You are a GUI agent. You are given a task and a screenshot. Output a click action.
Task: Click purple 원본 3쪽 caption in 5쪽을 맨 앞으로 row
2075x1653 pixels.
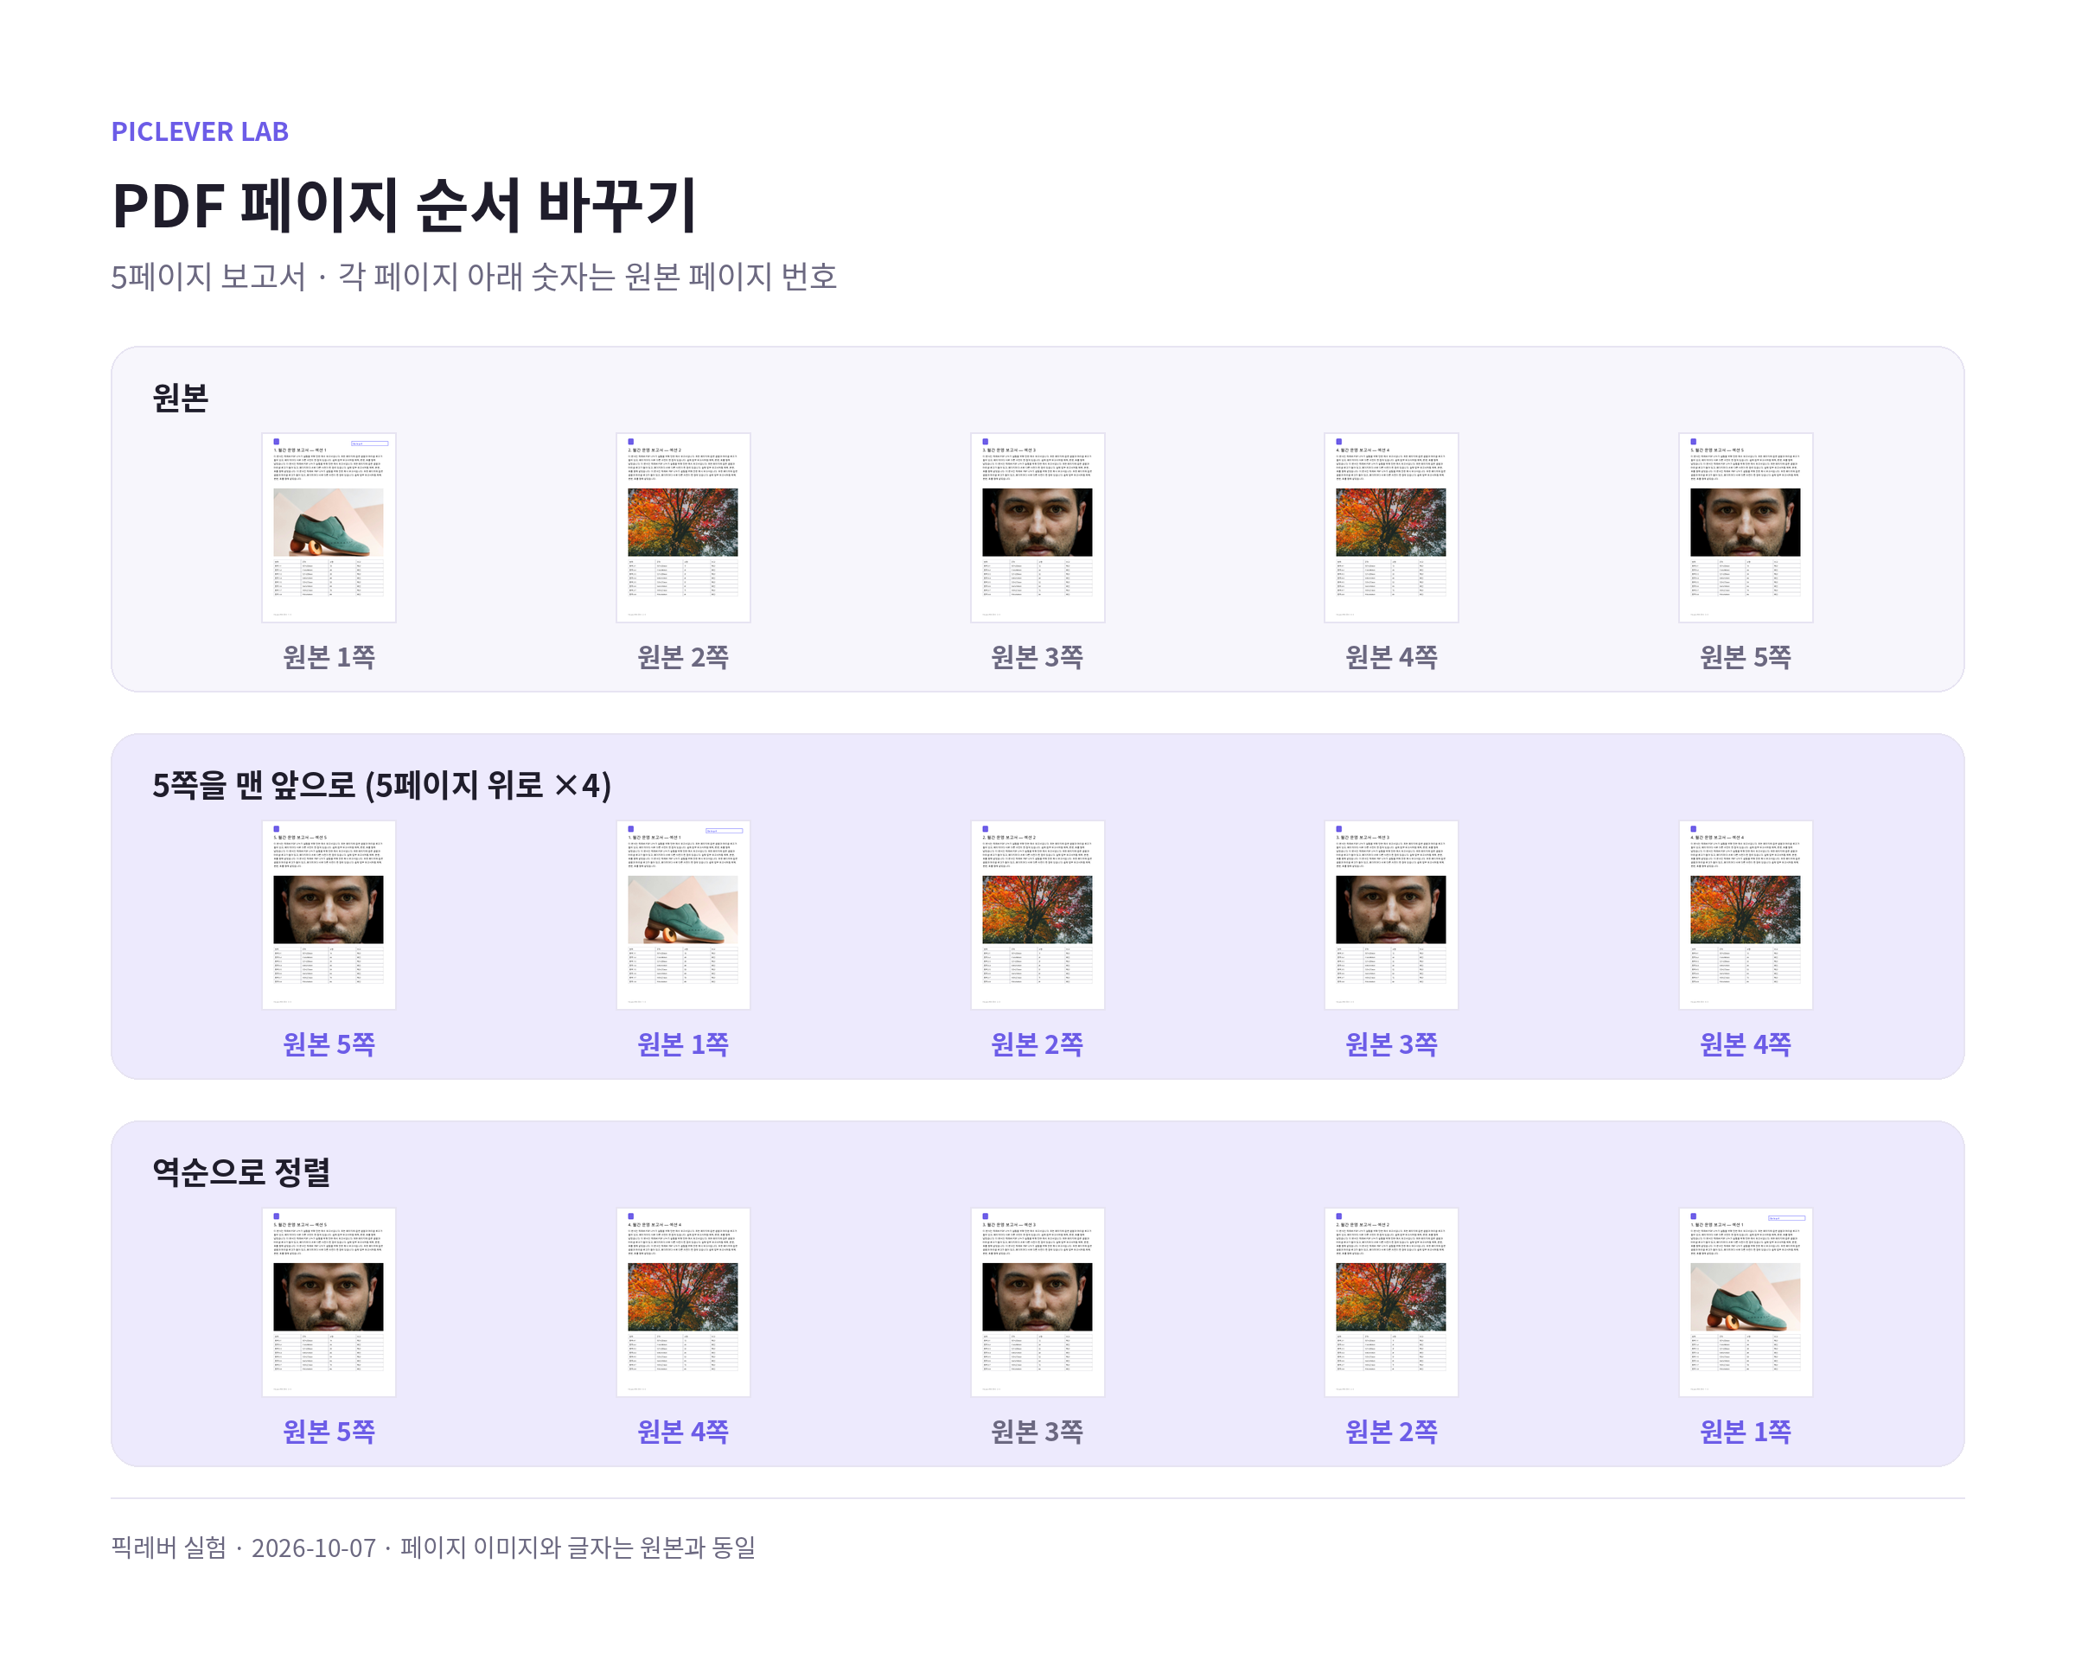pos(1391,1044)
